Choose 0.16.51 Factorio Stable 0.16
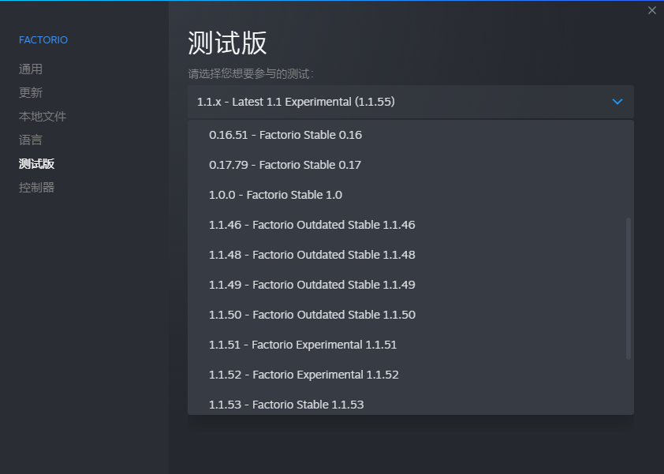 pyautogui.click(x=285, y=135)
